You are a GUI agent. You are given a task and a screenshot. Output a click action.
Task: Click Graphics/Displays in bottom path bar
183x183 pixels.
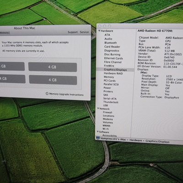click(157, 141)
